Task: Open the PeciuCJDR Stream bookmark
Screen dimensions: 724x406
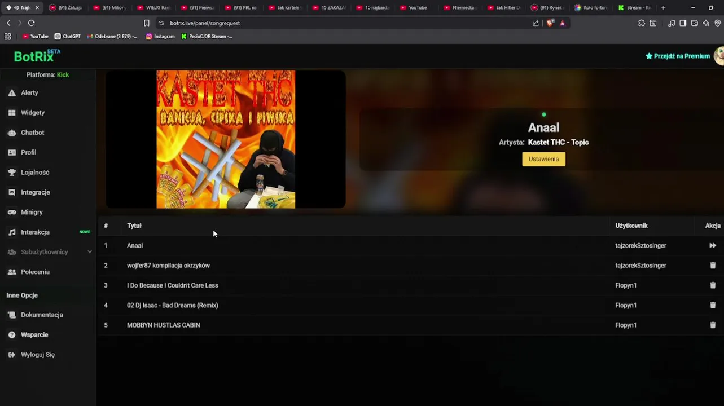Action: tap(207, 36)
